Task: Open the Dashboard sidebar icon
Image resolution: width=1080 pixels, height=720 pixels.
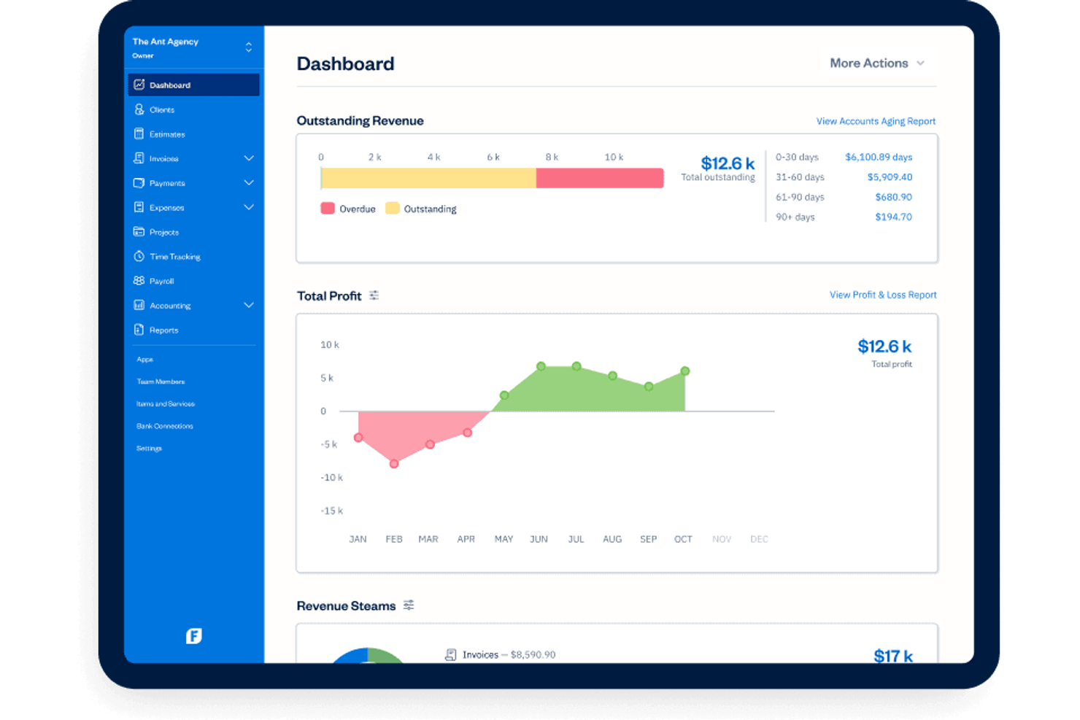Action: click(139, 85)
